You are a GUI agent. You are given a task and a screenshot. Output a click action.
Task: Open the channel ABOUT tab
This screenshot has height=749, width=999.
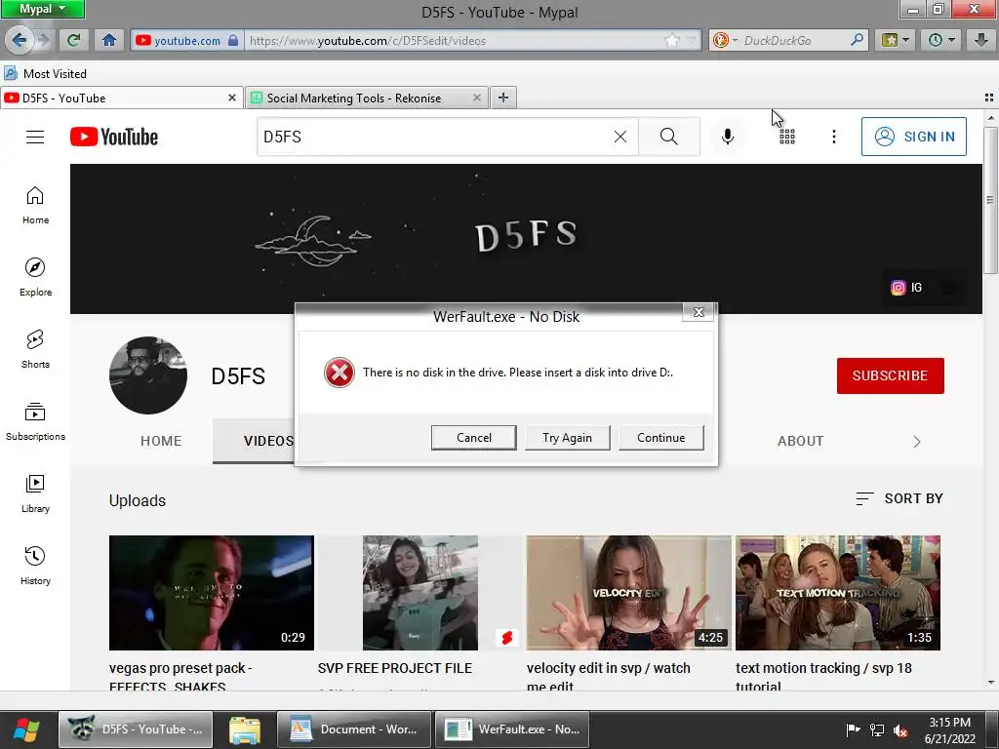click(x=800, y=441)
